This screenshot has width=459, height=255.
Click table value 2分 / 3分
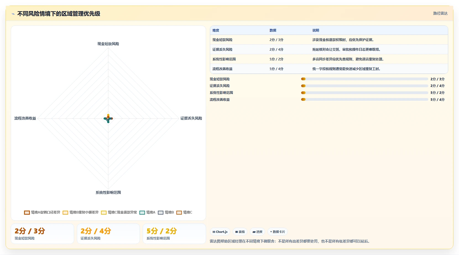(277, 40)
